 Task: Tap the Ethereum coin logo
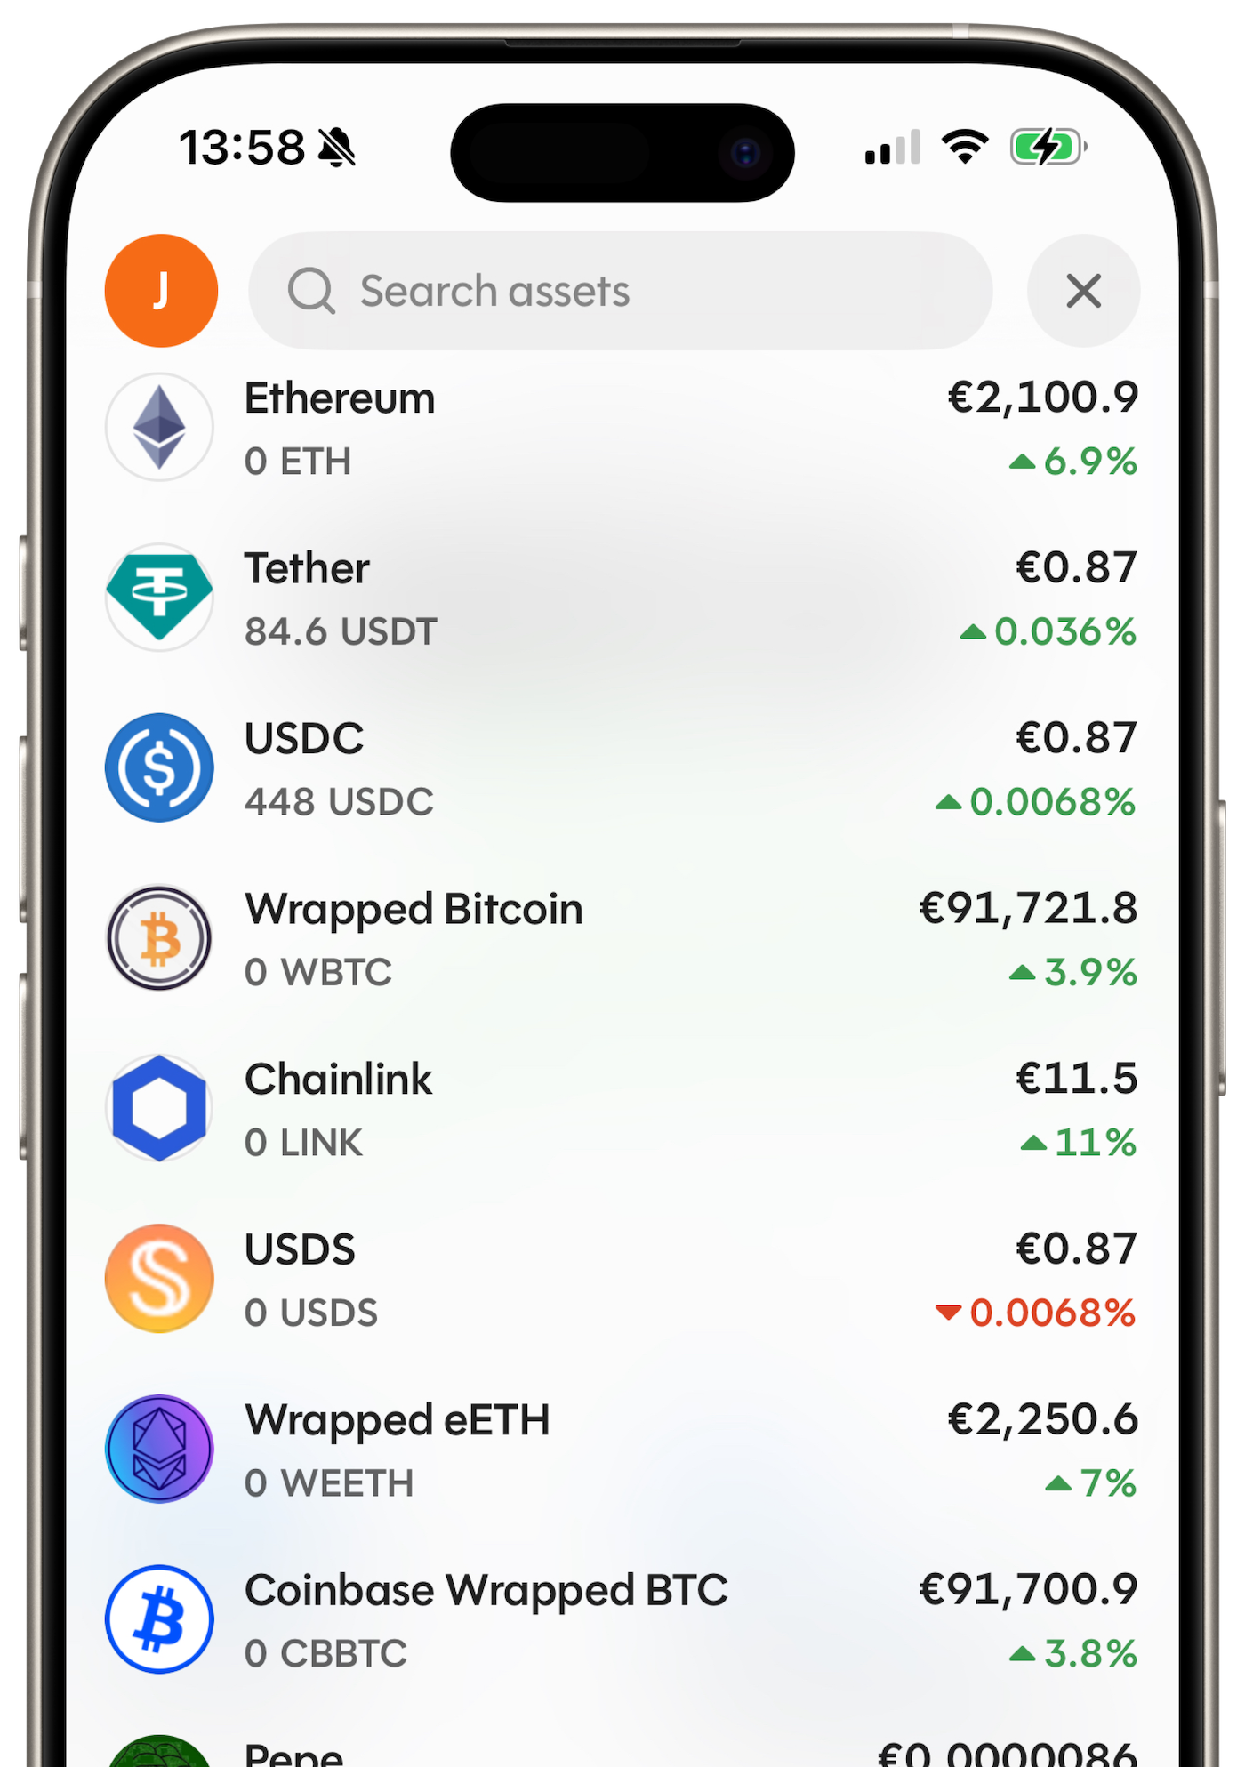159,428
